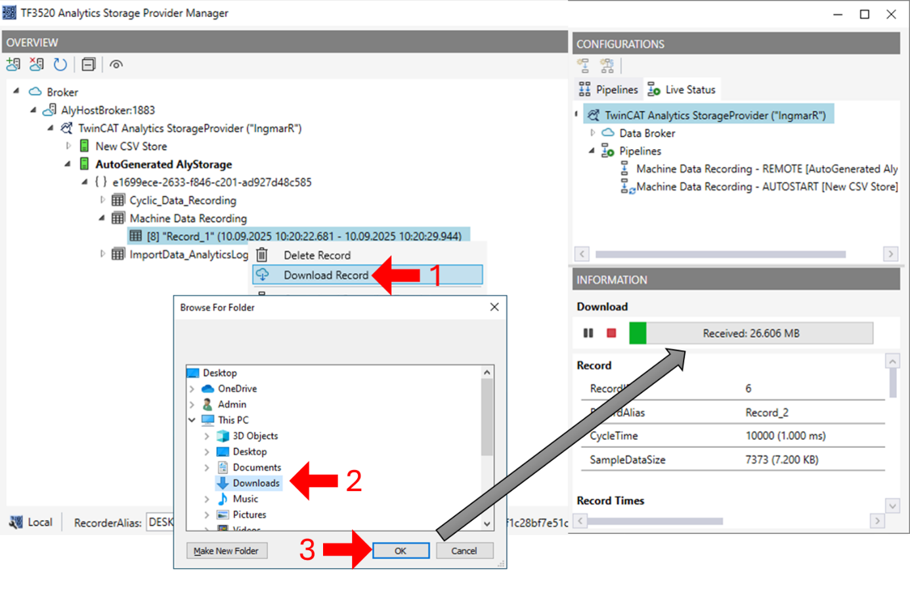The image size is (910, 589).
Task: Select the 3D Objects folder
Action: coord(255,436)
